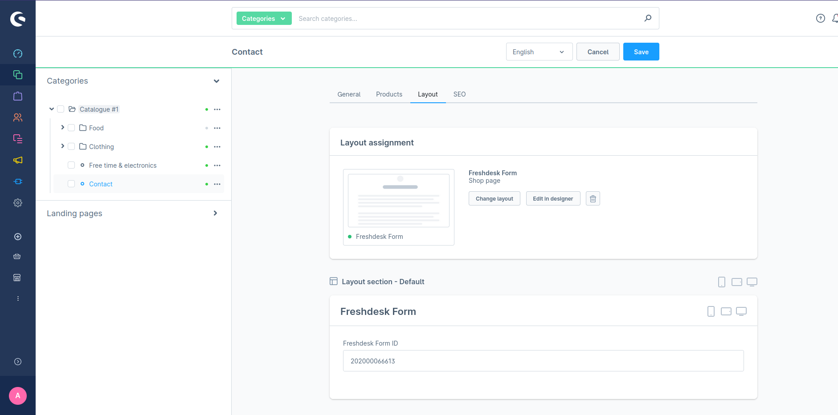Open the notifications bell icon
This screenshot has width=838, height=415.
(835, 18)
